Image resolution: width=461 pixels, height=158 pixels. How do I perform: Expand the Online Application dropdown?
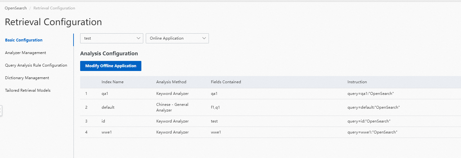(x=177, y=38)
